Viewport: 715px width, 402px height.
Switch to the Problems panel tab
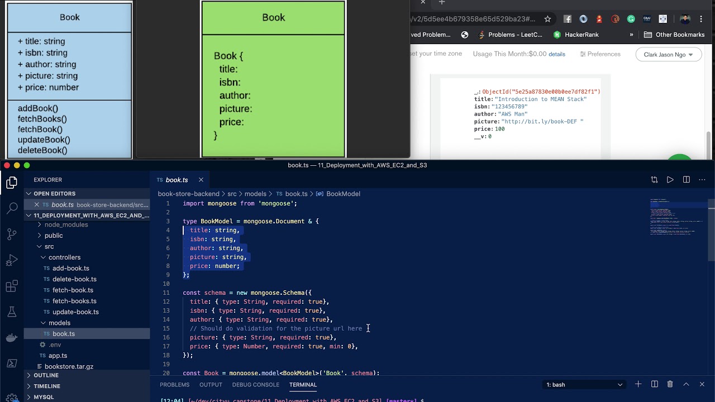174,385
